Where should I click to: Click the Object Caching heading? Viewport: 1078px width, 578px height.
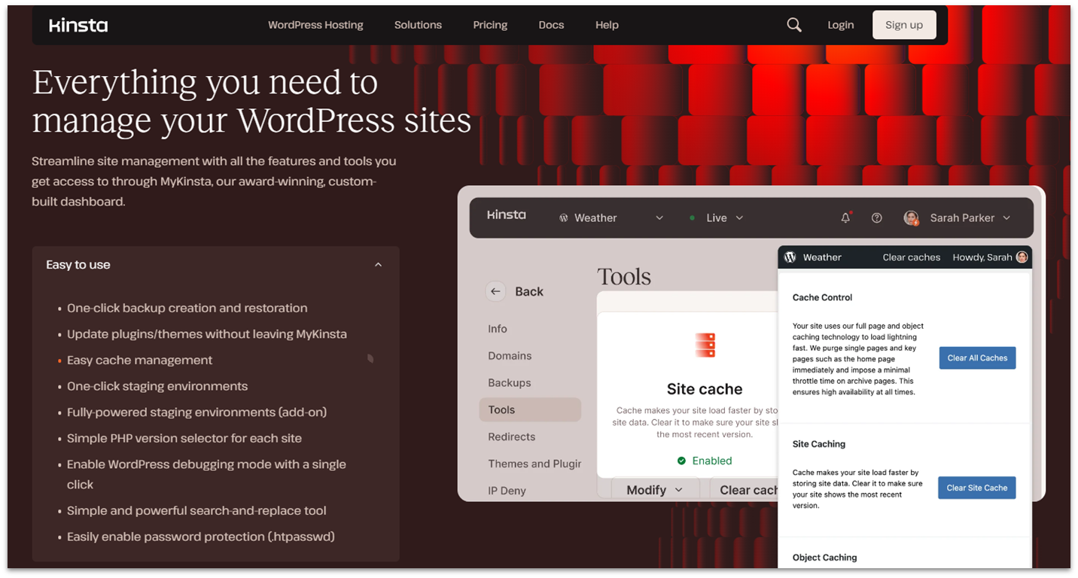(x=824, y=558)
